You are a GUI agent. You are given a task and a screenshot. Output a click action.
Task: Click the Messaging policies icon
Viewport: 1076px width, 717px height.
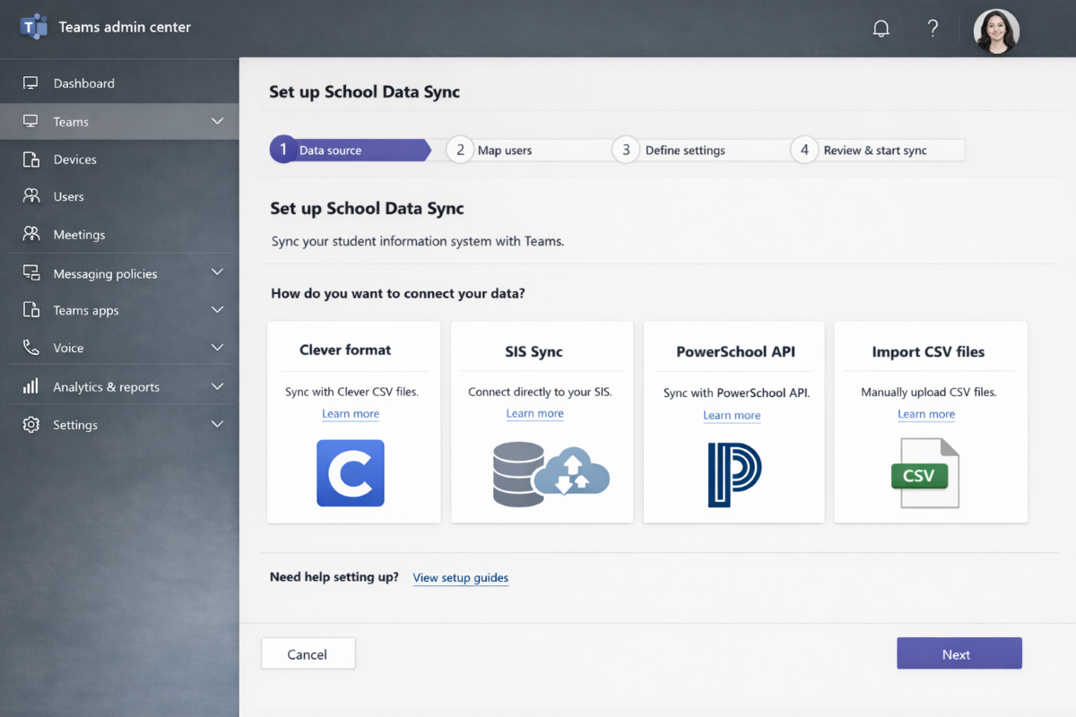(x=31, y=273)
